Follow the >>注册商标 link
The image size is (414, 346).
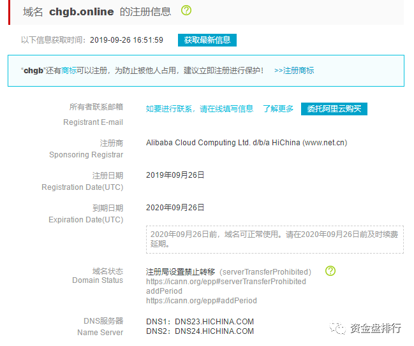294,71
